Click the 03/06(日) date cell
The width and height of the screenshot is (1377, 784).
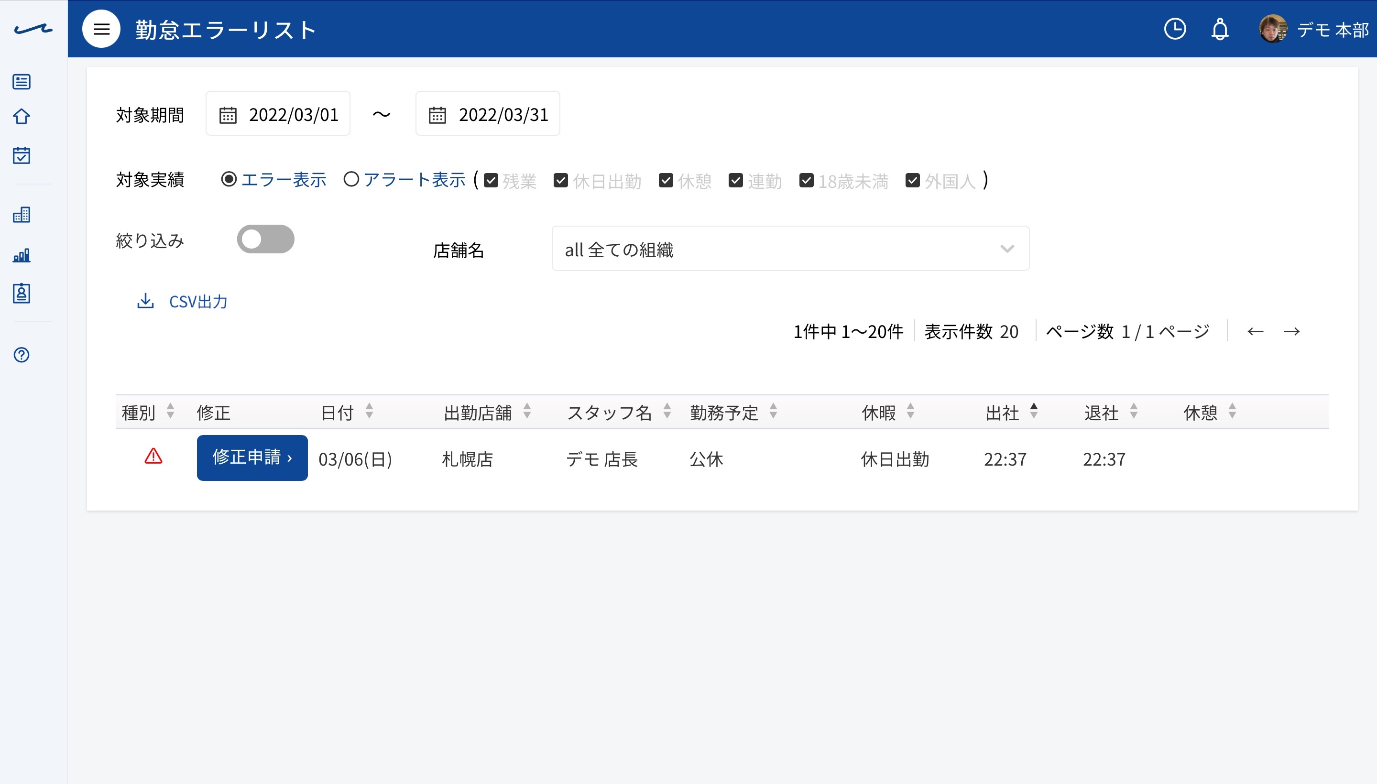[x=355, y=459]
